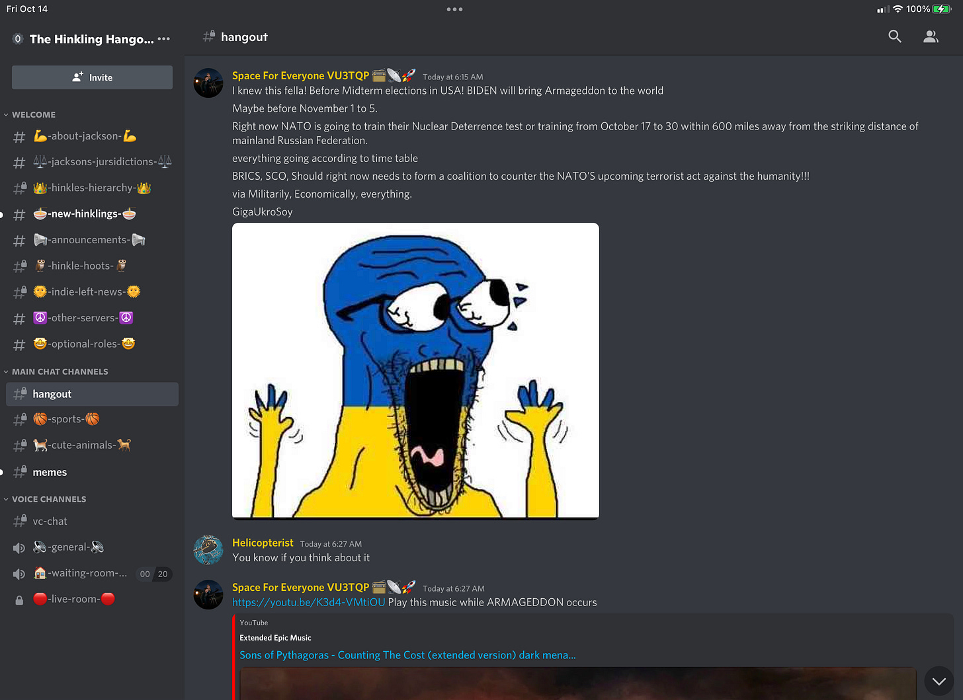Jump to latest messages arrow button
The height and width of the screenshot is (700, 963).
tap(939, 681)
